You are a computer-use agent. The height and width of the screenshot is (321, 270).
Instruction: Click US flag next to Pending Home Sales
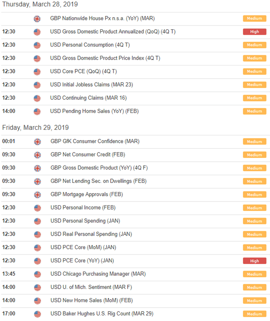coord(37,112)
